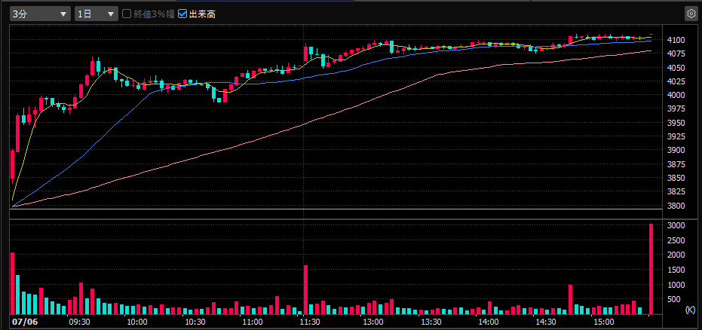
Task: Click the 4025 price axis label
Action: coord(676,81)
